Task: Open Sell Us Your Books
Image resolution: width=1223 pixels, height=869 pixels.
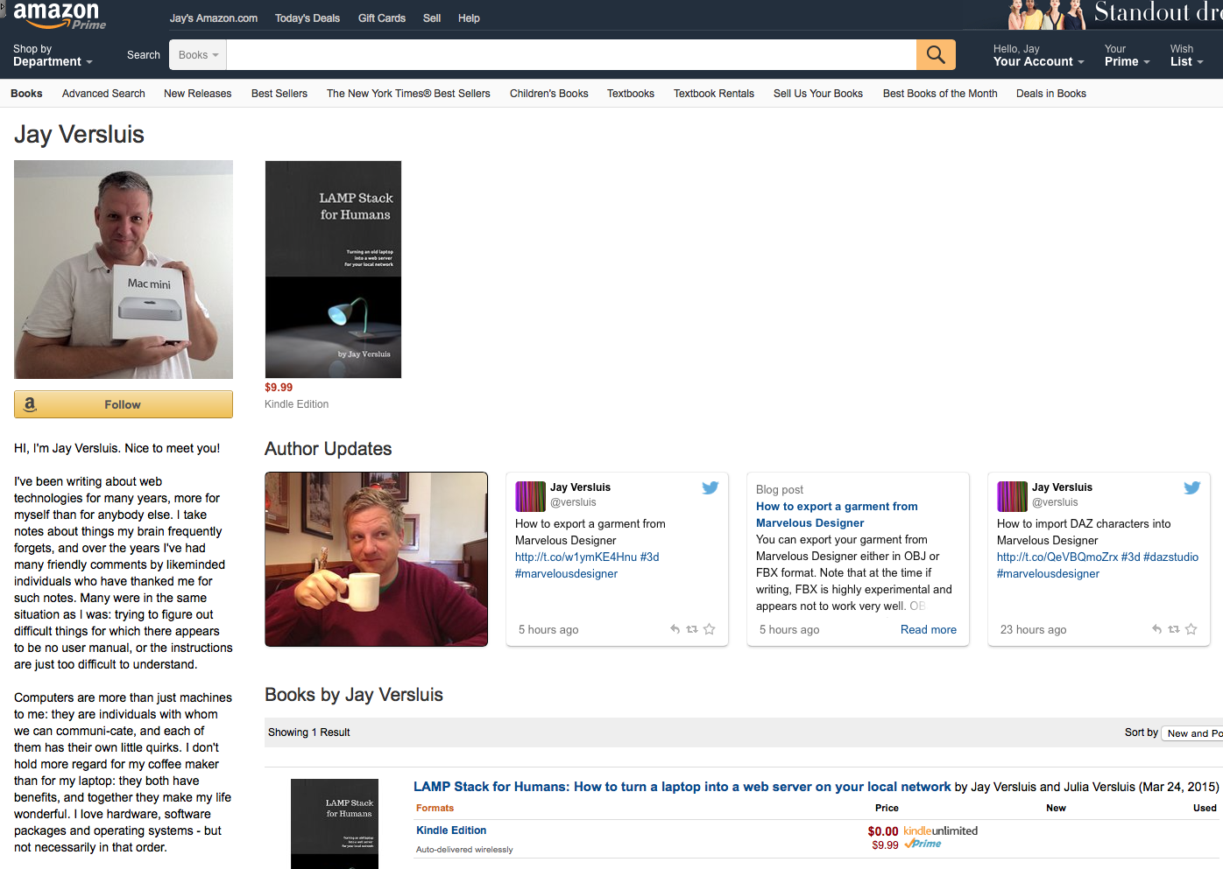Action: [x=818, y=94]
